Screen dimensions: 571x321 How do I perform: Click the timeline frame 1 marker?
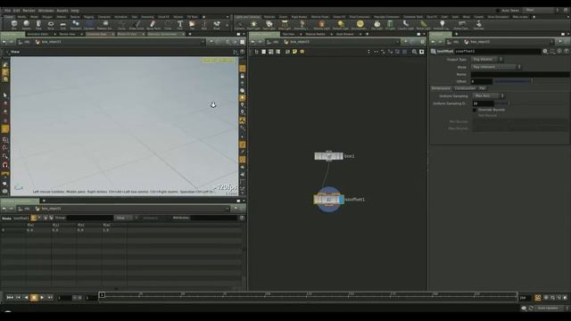pos(102,295)
